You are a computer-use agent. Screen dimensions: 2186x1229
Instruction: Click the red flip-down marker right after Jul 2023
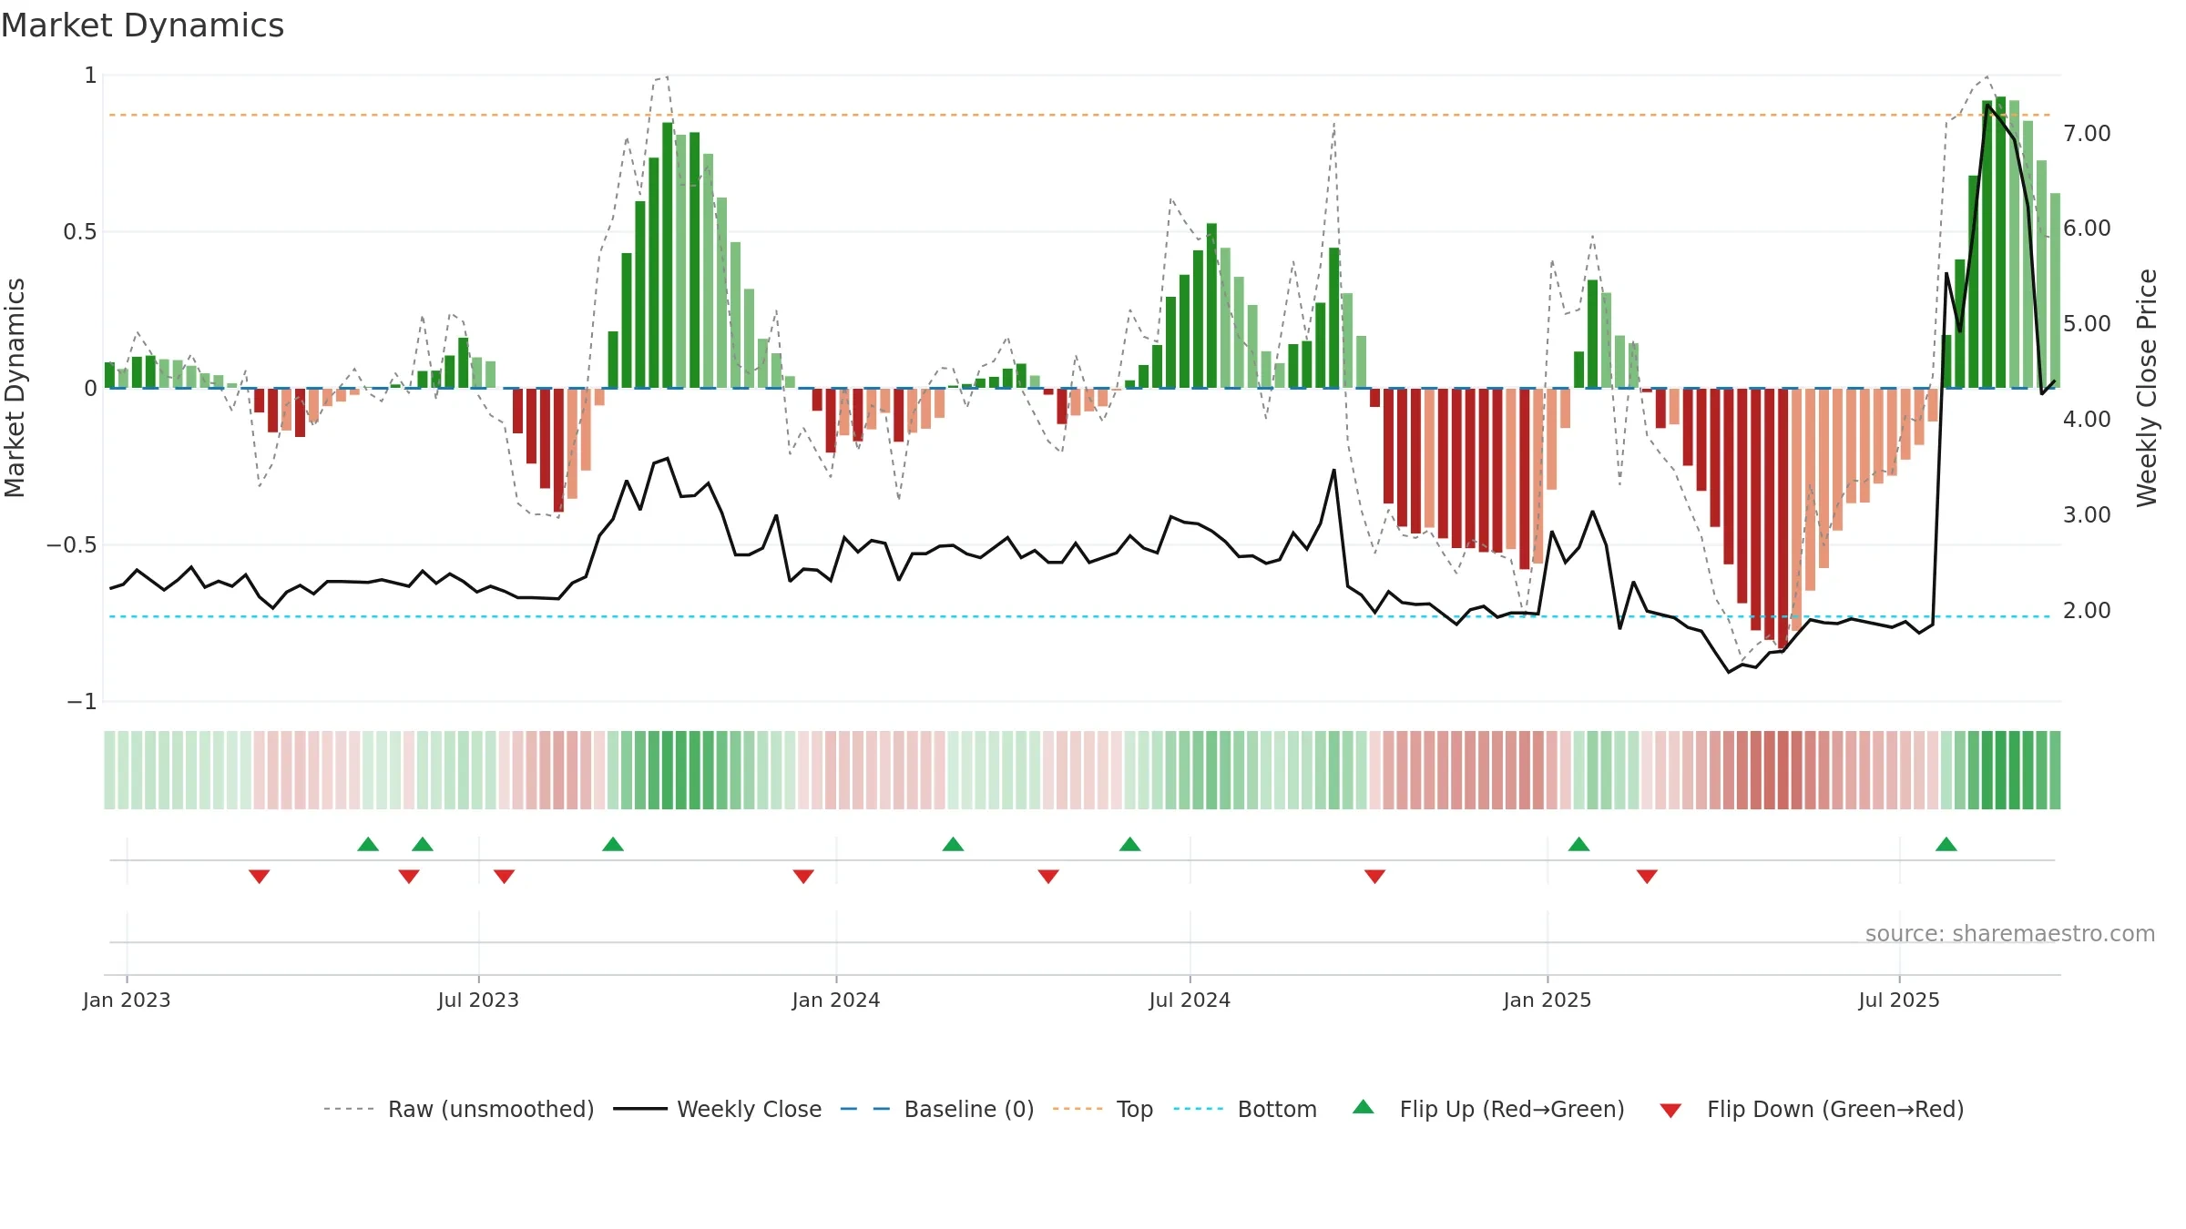tap(505, 876)
